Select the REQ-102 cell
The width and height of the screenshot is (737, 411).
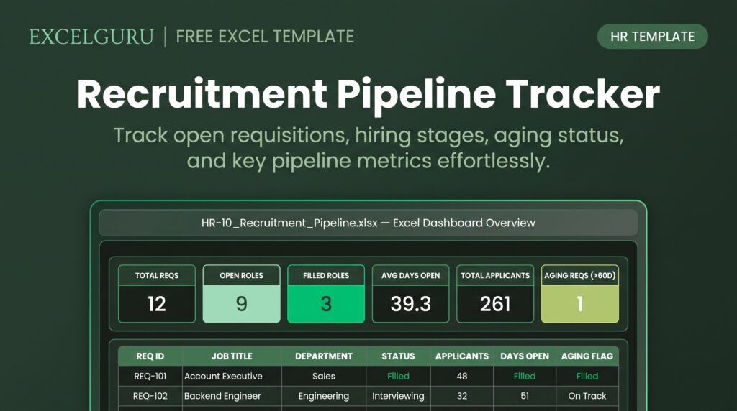[x=150, y=396]
